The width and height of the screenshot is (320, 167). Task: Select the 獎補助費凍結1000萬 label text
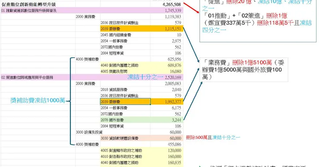coord(38,100)
